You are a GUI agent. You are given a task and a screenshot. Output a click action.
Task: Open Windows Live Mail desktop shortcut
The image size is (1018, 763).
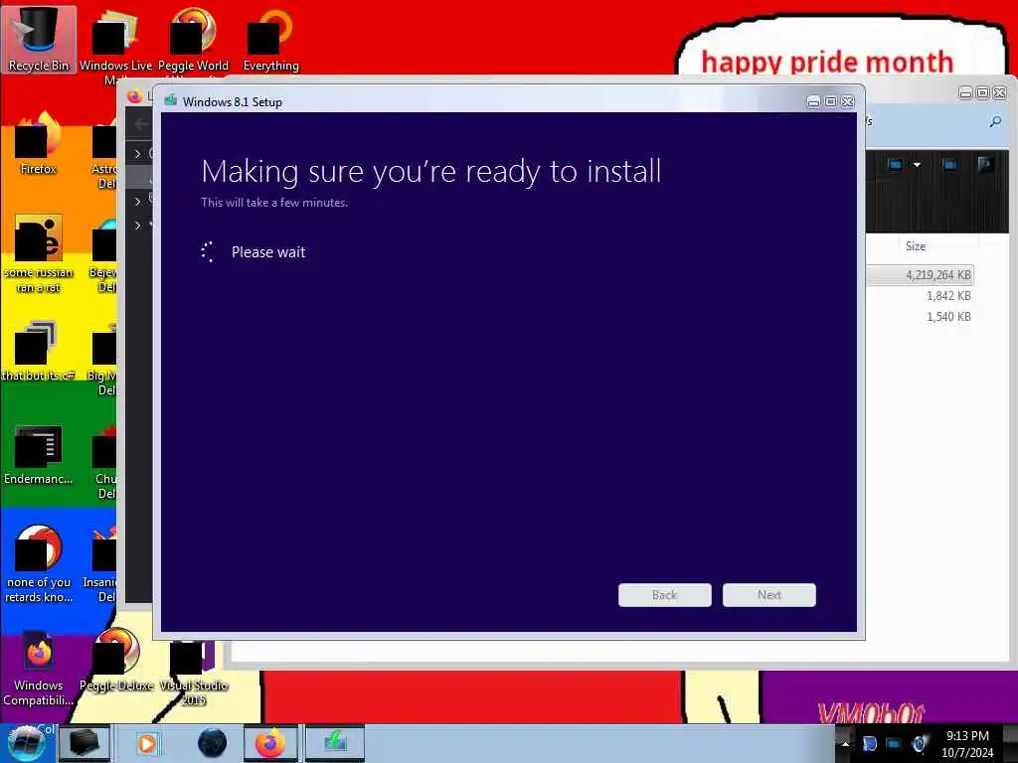tap(115, 46)
